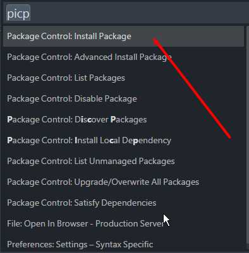Click Package Control: Discover Packages
Viewport: 249px width, 253px height.
[x=123, y=119]
